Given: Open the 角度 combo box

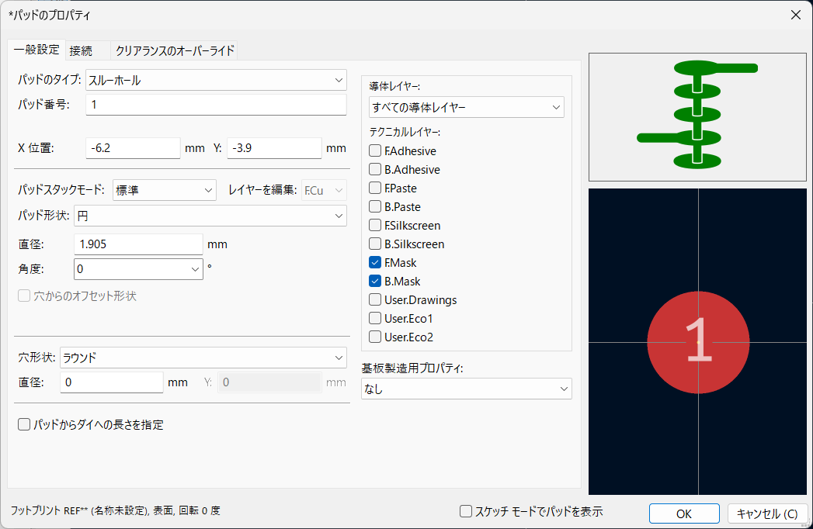Looking at the screenshot, I should (138, 269).
